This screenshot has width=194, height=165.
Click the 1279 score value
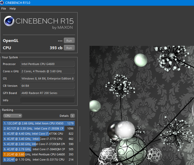70,123
